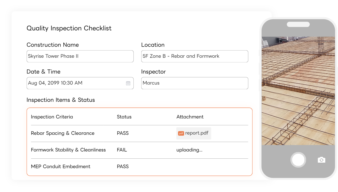Click into the Inspector field
This screenshot has height=192, width=338.
coord(195,83)
